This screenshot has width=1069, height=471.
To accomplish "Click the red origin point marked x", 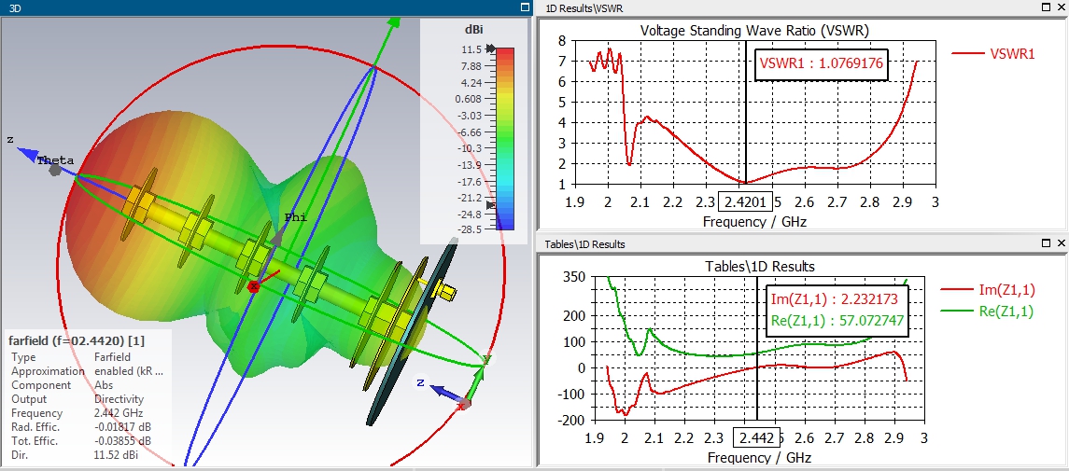I will [x=254, y=286].
